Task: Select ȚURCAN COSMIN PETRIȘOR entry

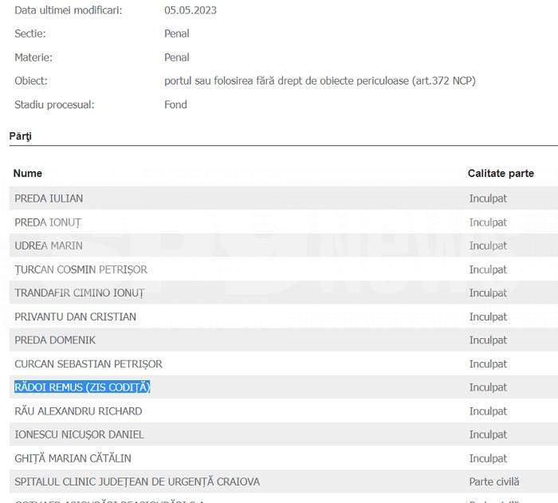Action: tap(81, 269)
